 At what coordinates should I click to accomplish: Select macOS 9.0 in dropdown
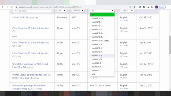point(102,67)
